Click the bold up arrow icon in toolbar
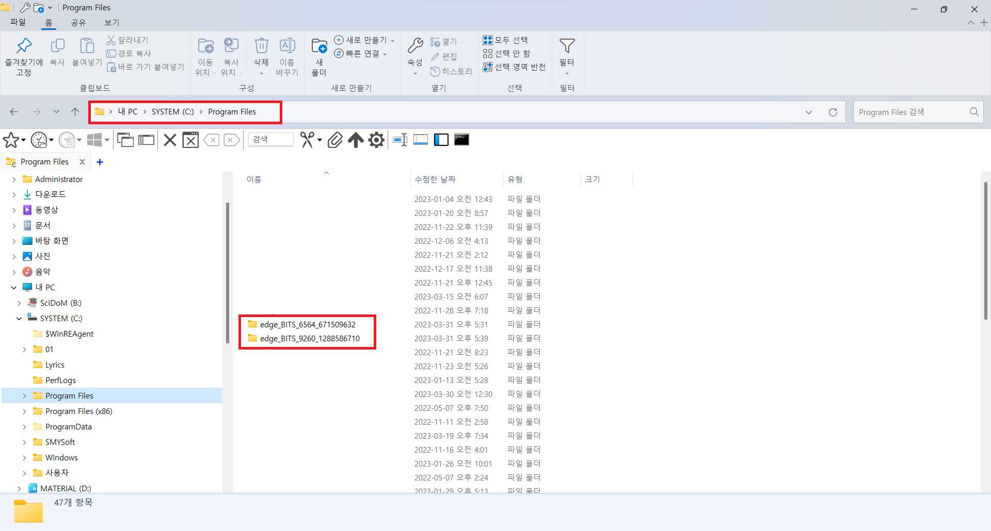Image resolution: width=991 pixels, height=531 pixels. (356, 140)
